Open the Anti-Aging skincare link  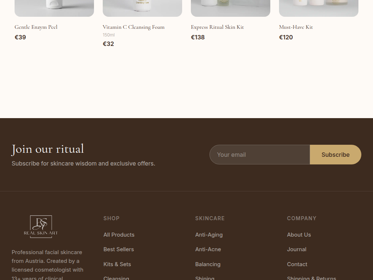coord(209,235)
